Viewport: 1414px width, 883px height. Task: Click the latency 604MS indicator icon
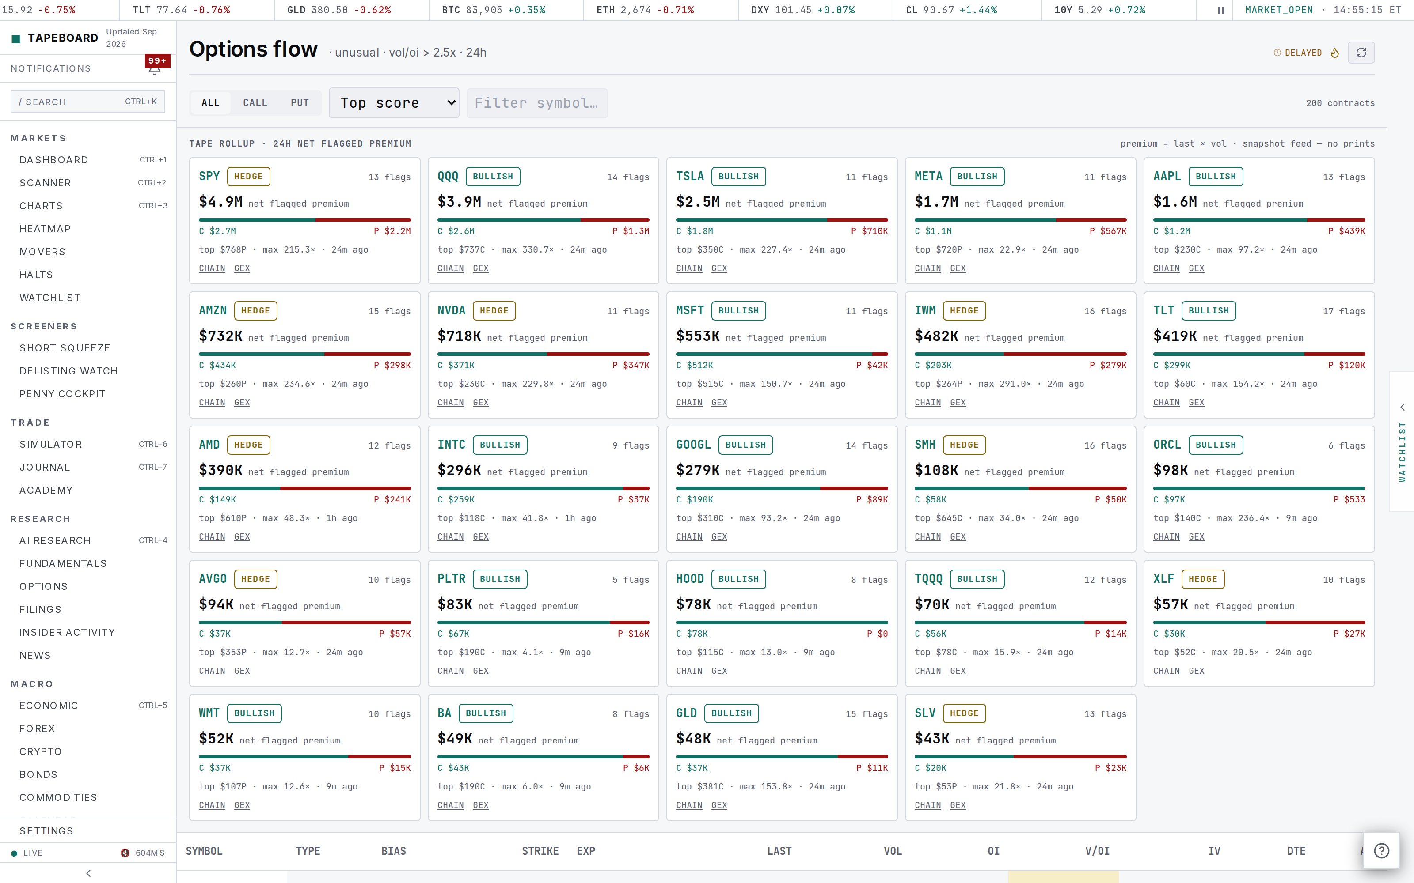[x=125, y=853]
